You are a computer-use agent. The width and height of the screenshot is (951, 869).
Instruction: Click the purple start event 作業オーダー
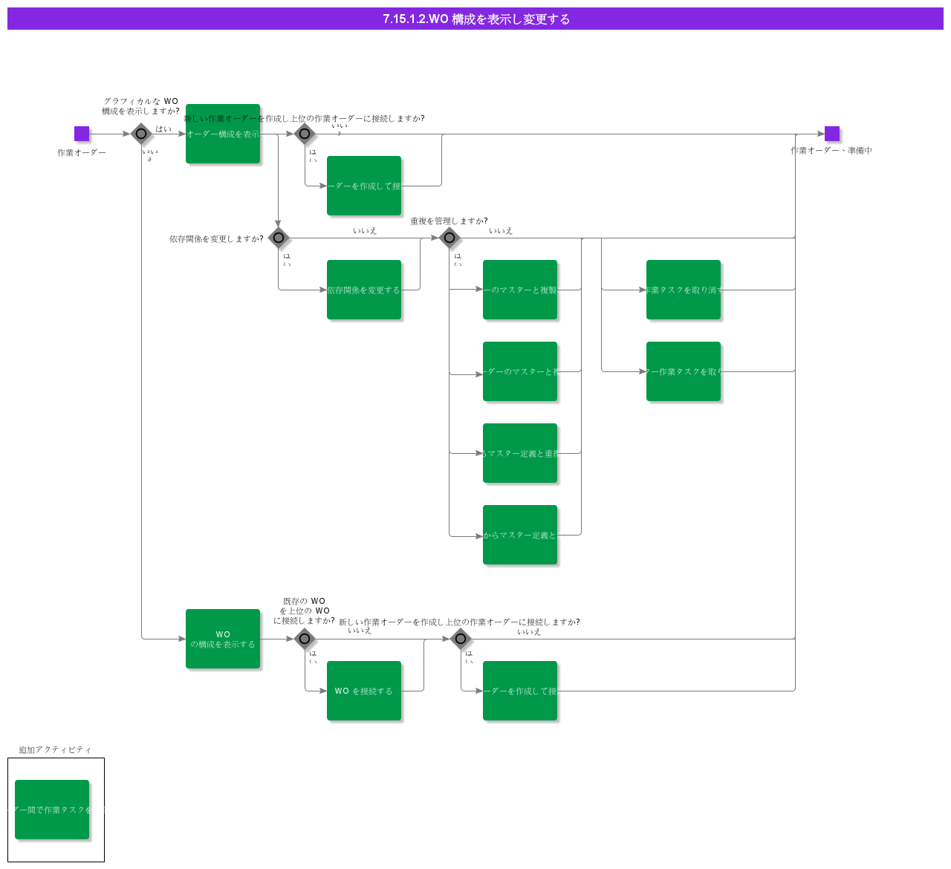coord(82,134)
